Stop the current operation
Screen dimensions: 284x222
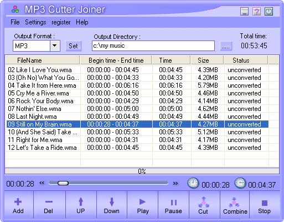264,205
